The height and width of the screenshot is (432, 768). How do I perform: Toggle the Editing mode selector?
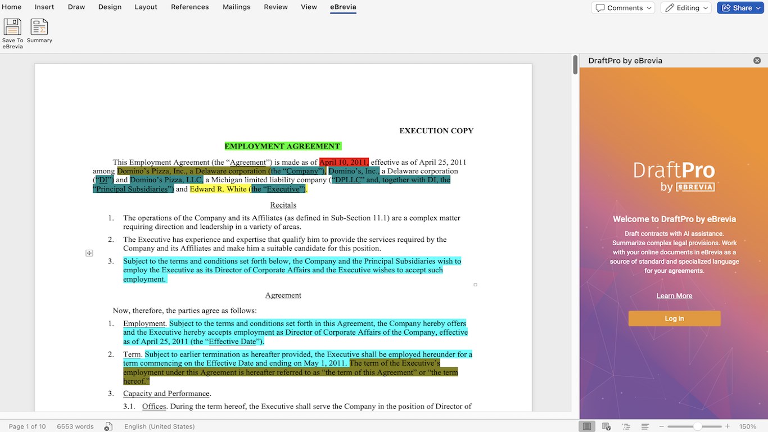click(x=683, y=7)
